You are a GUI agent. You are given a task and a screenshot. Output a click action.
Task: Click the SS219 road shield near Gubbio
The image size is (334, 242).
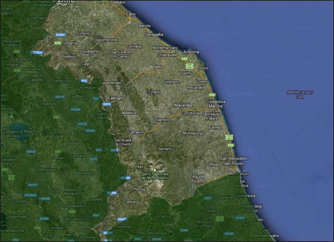coord(60,97)
